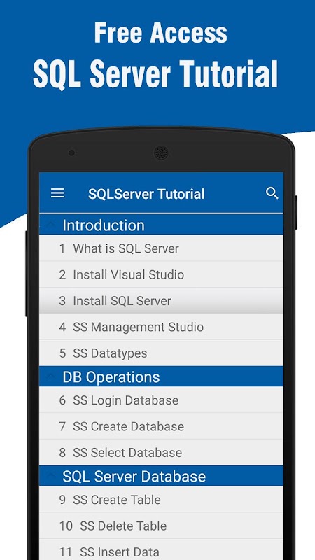This screenshot has height=560, width=315.
Task: Open lesson 6 SS Login Database
Action: pyautogui.click(x=161, y=400)
